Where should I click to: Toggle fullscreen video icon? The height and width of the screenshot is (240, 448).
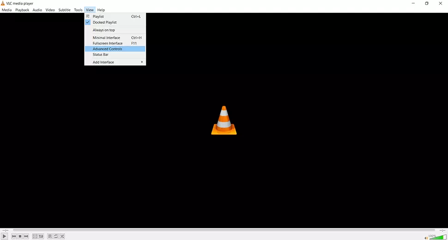click(35, 236)
